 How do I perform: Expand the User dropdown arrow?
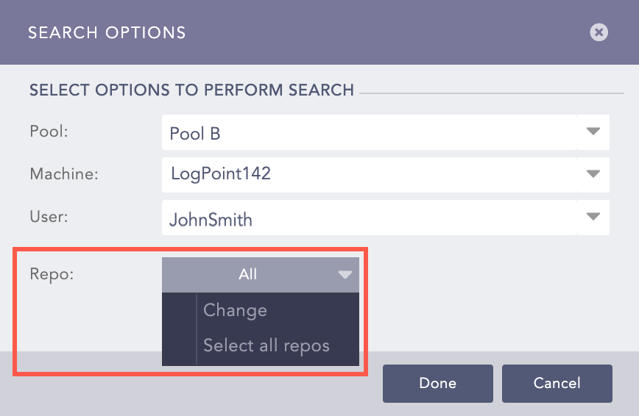point(593,217)
